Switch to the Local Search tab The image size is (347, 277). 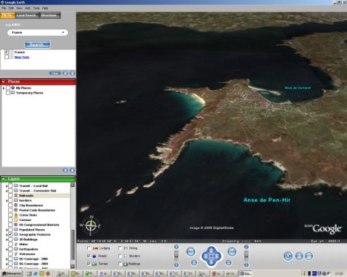tap(27, 15)
